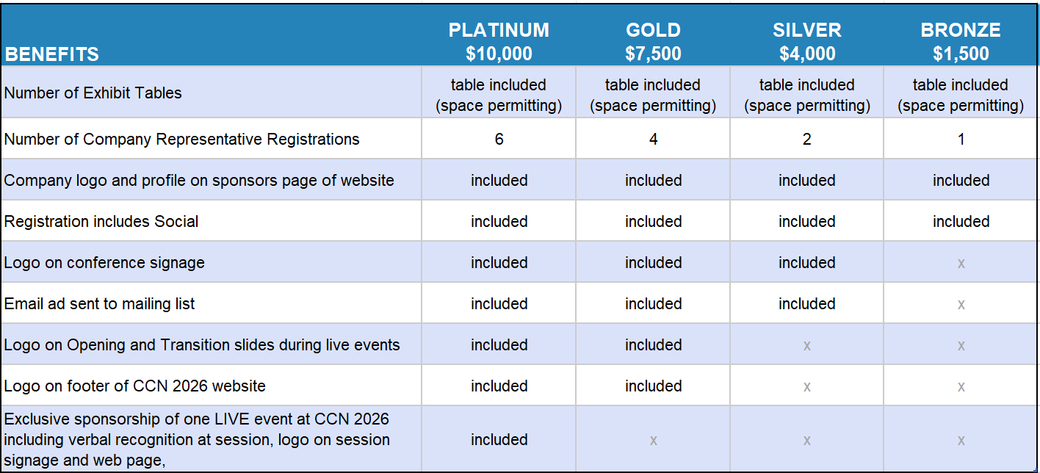
Task: Click the SILVER $4,000 header cell
Action: [806, 41]
